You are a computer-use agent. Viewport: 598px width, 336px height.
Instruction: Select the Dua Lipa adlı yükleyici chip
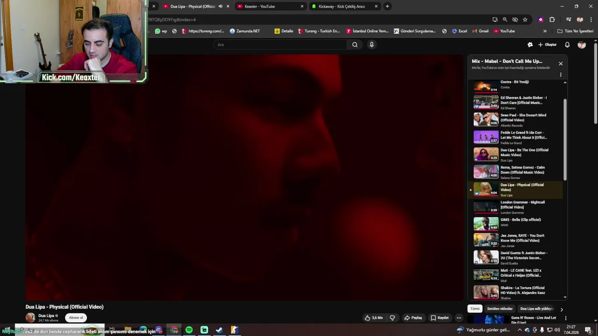pos(536,309)
